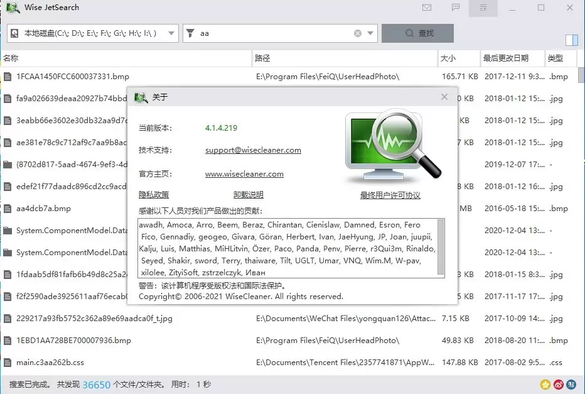
Task: Click the size cell 165.71 KB
Action: pyautogui.click(x=459, y=77)
